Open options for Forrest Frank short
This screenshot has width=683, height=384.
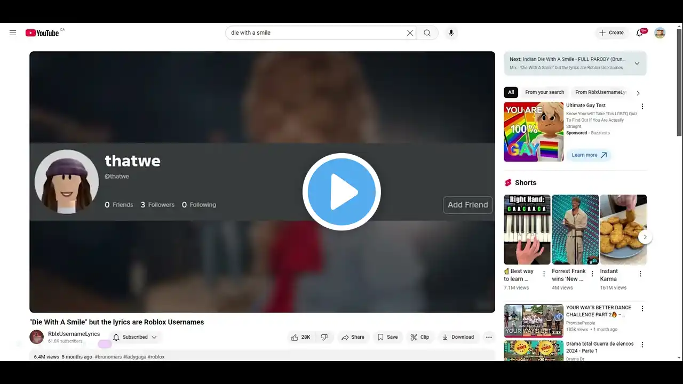coord(592,274)
